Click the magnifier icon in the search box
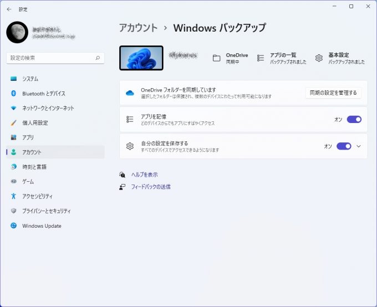 [x=98, y=58]
